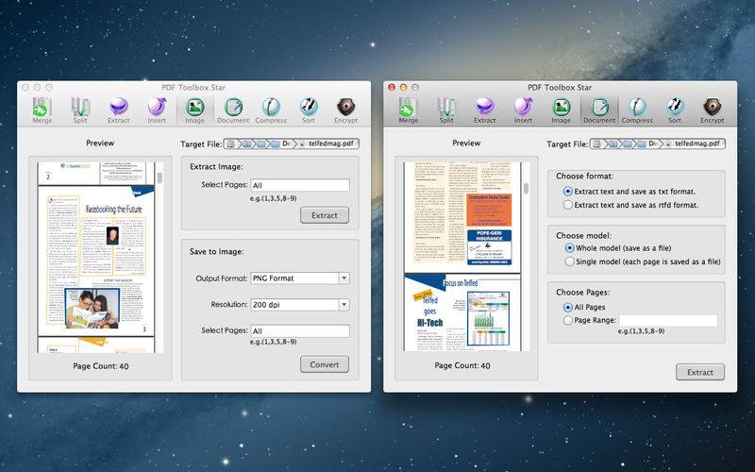Click Telfed goes Hi-Tech page thumbnail
The image size is (755, 472).
(462, 312)
